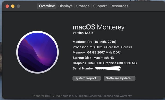Close the About This Mac window
The width and height of the screenshot is (165, 100).
pos(7,6)
